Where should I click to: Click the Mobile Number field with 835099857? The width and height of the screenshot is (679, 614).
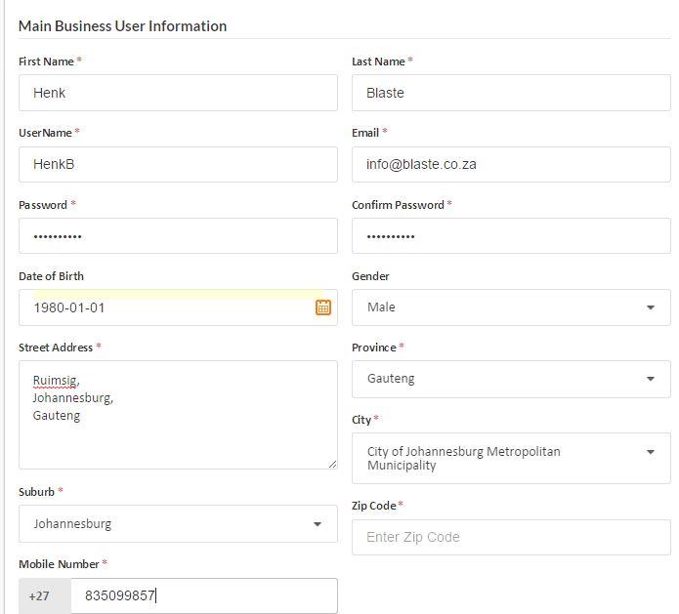203,595
